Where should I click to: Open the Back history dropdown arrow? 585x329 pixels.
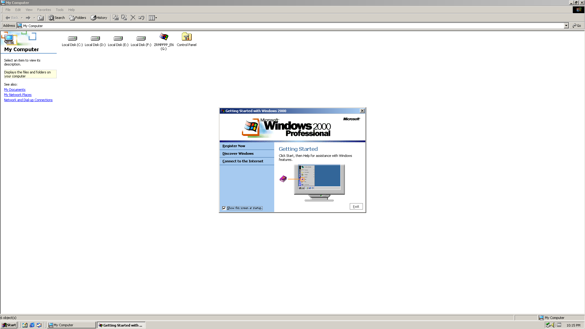point(22,18)
